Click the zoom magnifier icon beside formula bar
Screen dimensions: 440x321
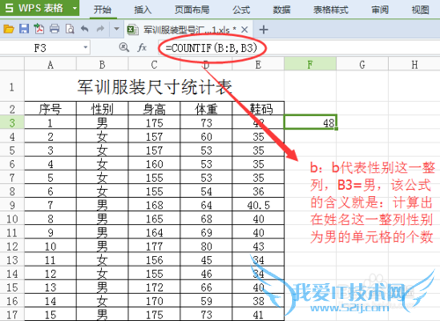pos(124,47)
